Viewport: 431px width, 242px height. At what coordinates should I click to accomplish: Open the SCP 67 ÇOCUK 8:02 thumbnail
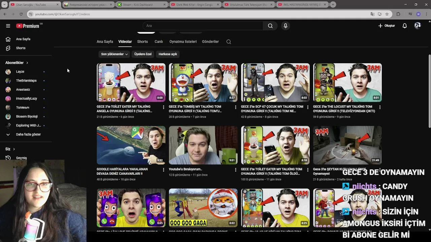point(275,83)
